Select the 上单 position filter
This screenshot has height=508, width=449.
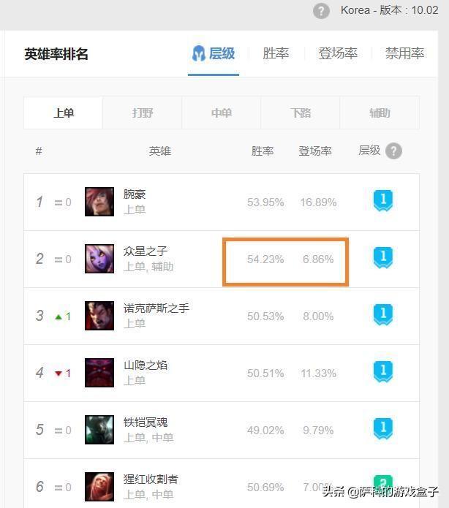coord(64,113)
